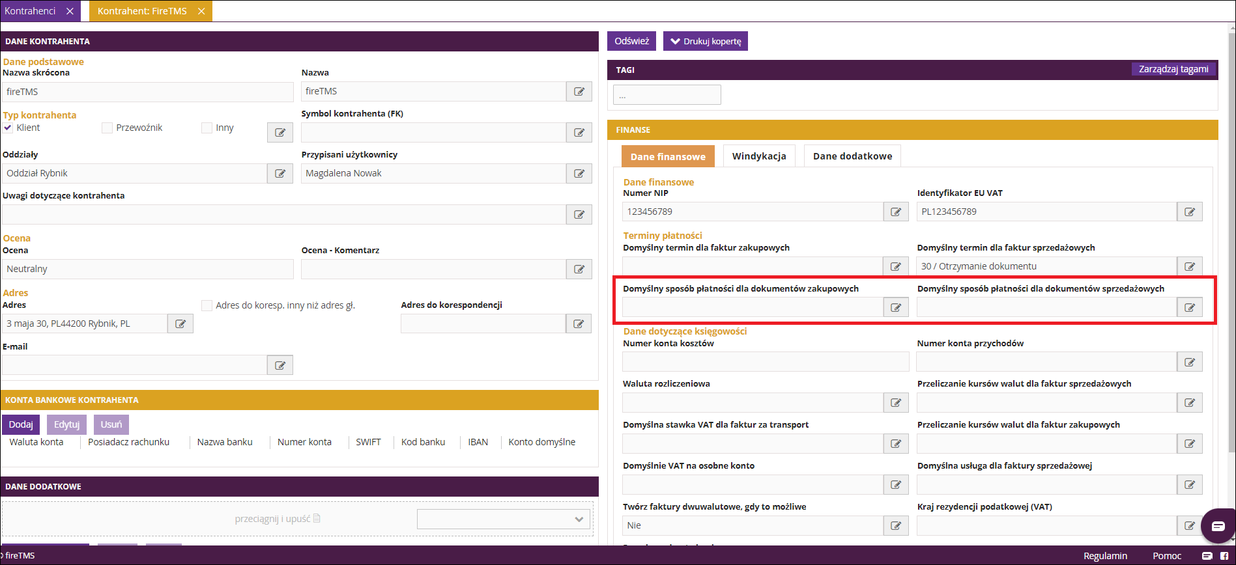This screenshot has height=565, width=1236.
Task: Open the chat support bubble
Action: 1218,526
